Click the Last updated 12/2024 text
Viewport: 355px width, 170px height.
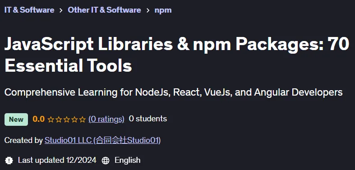tap(57, 160)
